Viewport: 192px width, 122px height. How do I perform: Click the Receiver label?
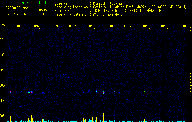62,11
